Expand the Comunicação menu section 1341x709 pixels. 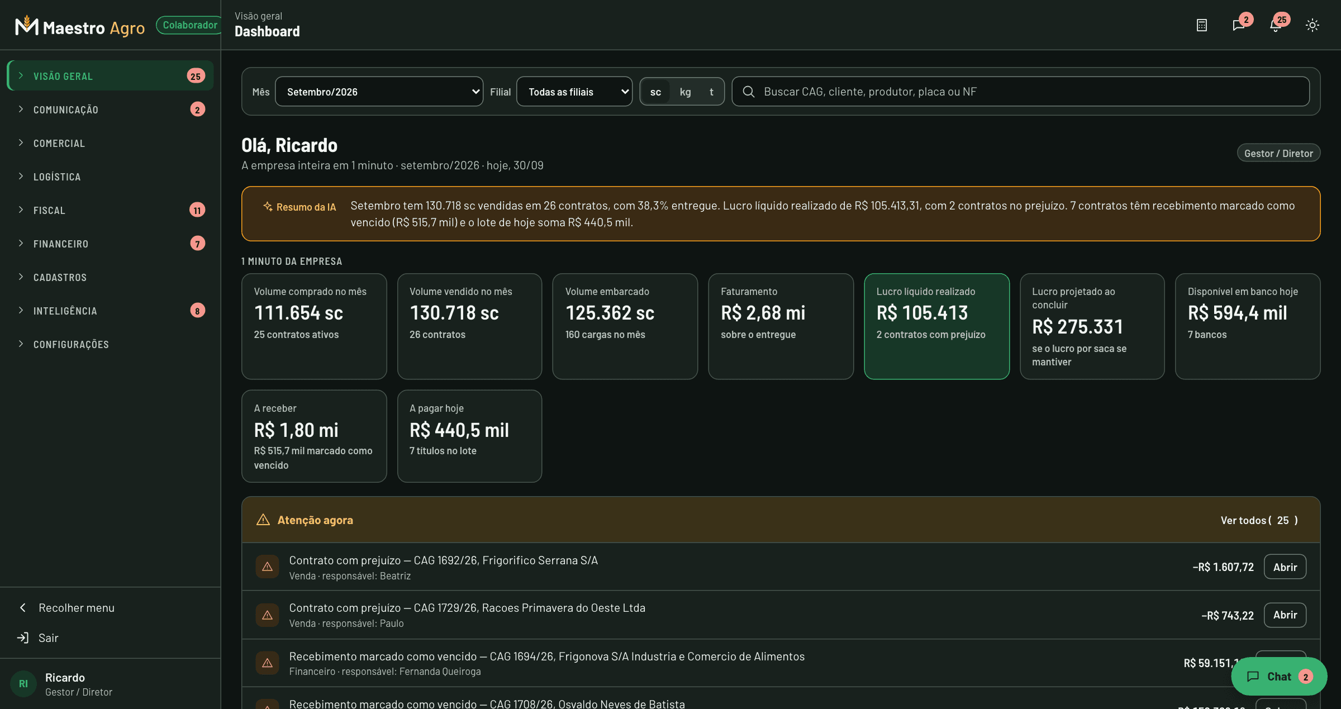pos(111,110)
